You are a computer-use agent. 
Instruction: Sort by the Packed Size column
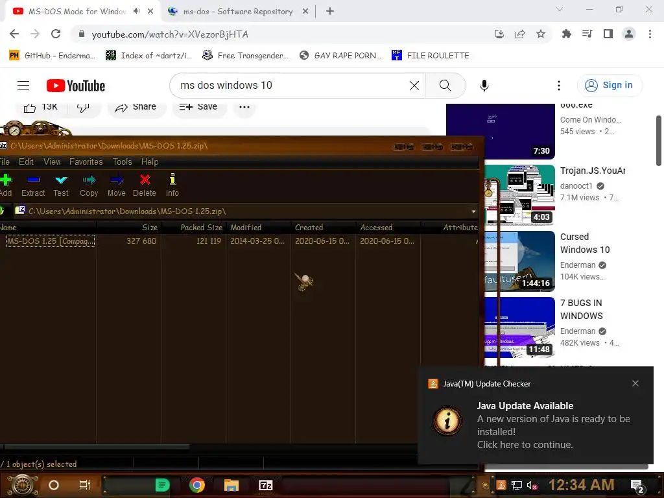pos(193,228)
